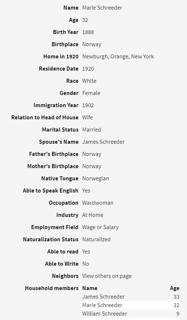Select highlighted Marie Schreeder household row

131,305
